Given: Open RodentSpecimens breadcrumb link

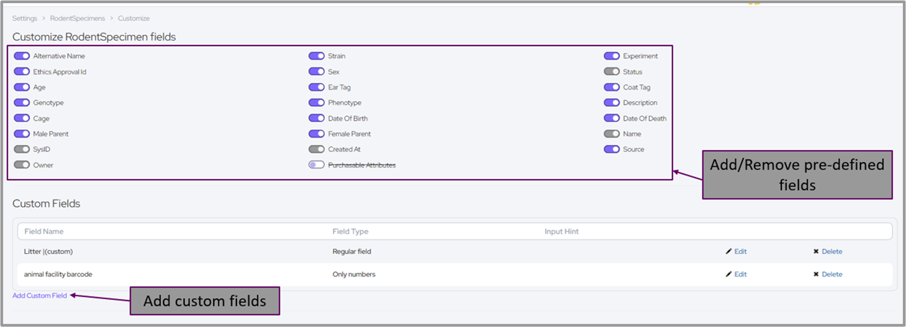Looking at the screenshot, I should (x=77, y=19).
